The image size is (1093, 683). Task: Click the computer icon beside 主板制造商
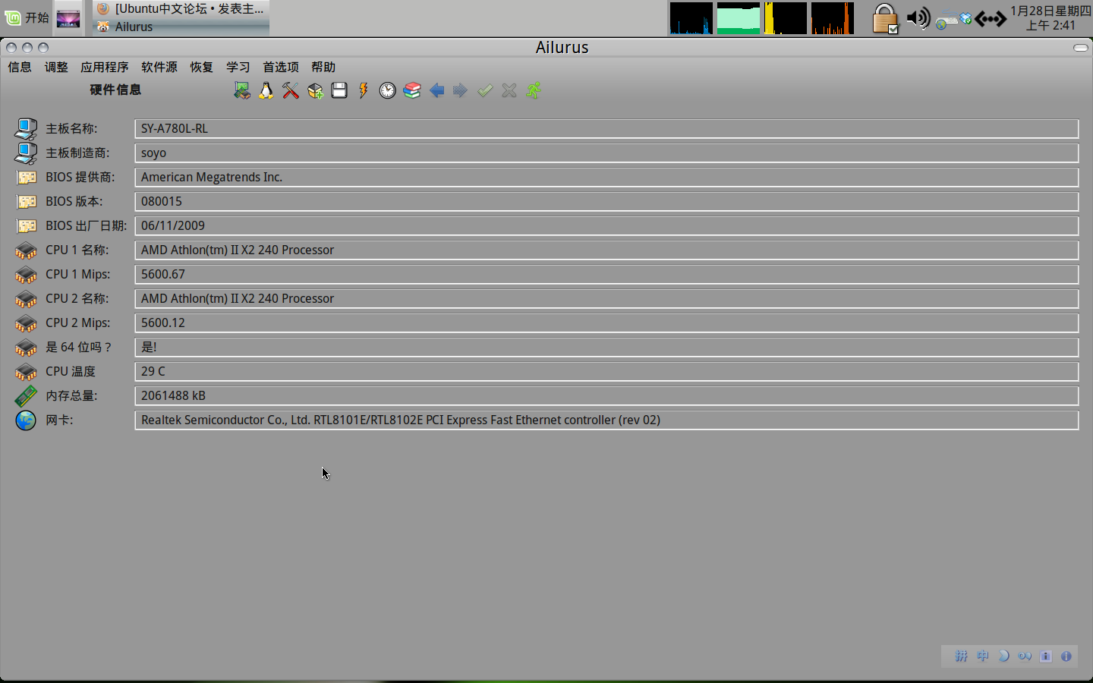coord(26,153)
